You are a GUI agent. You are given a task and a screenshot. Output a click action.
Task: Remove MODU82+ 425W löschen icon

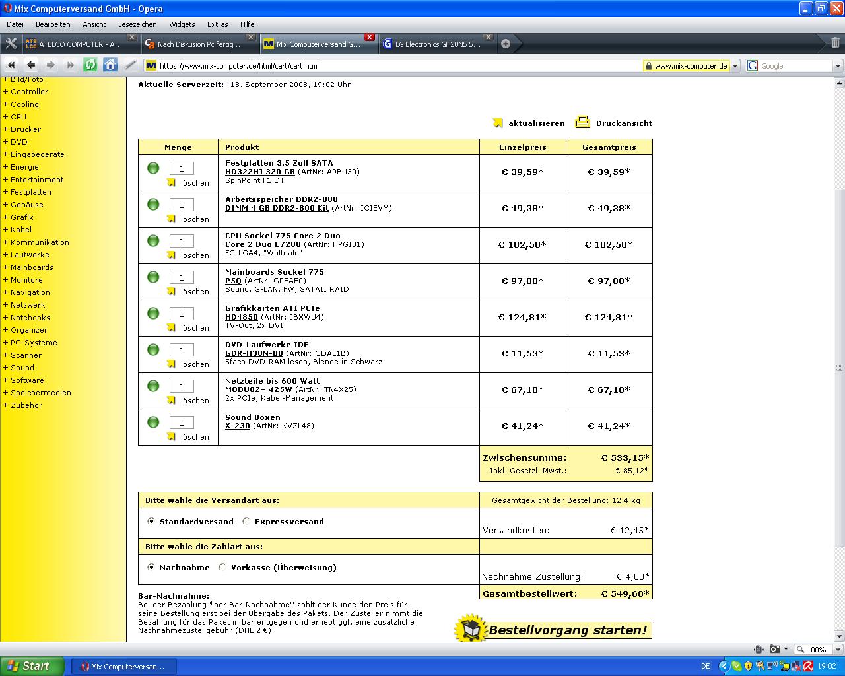[x=172, y=400]
